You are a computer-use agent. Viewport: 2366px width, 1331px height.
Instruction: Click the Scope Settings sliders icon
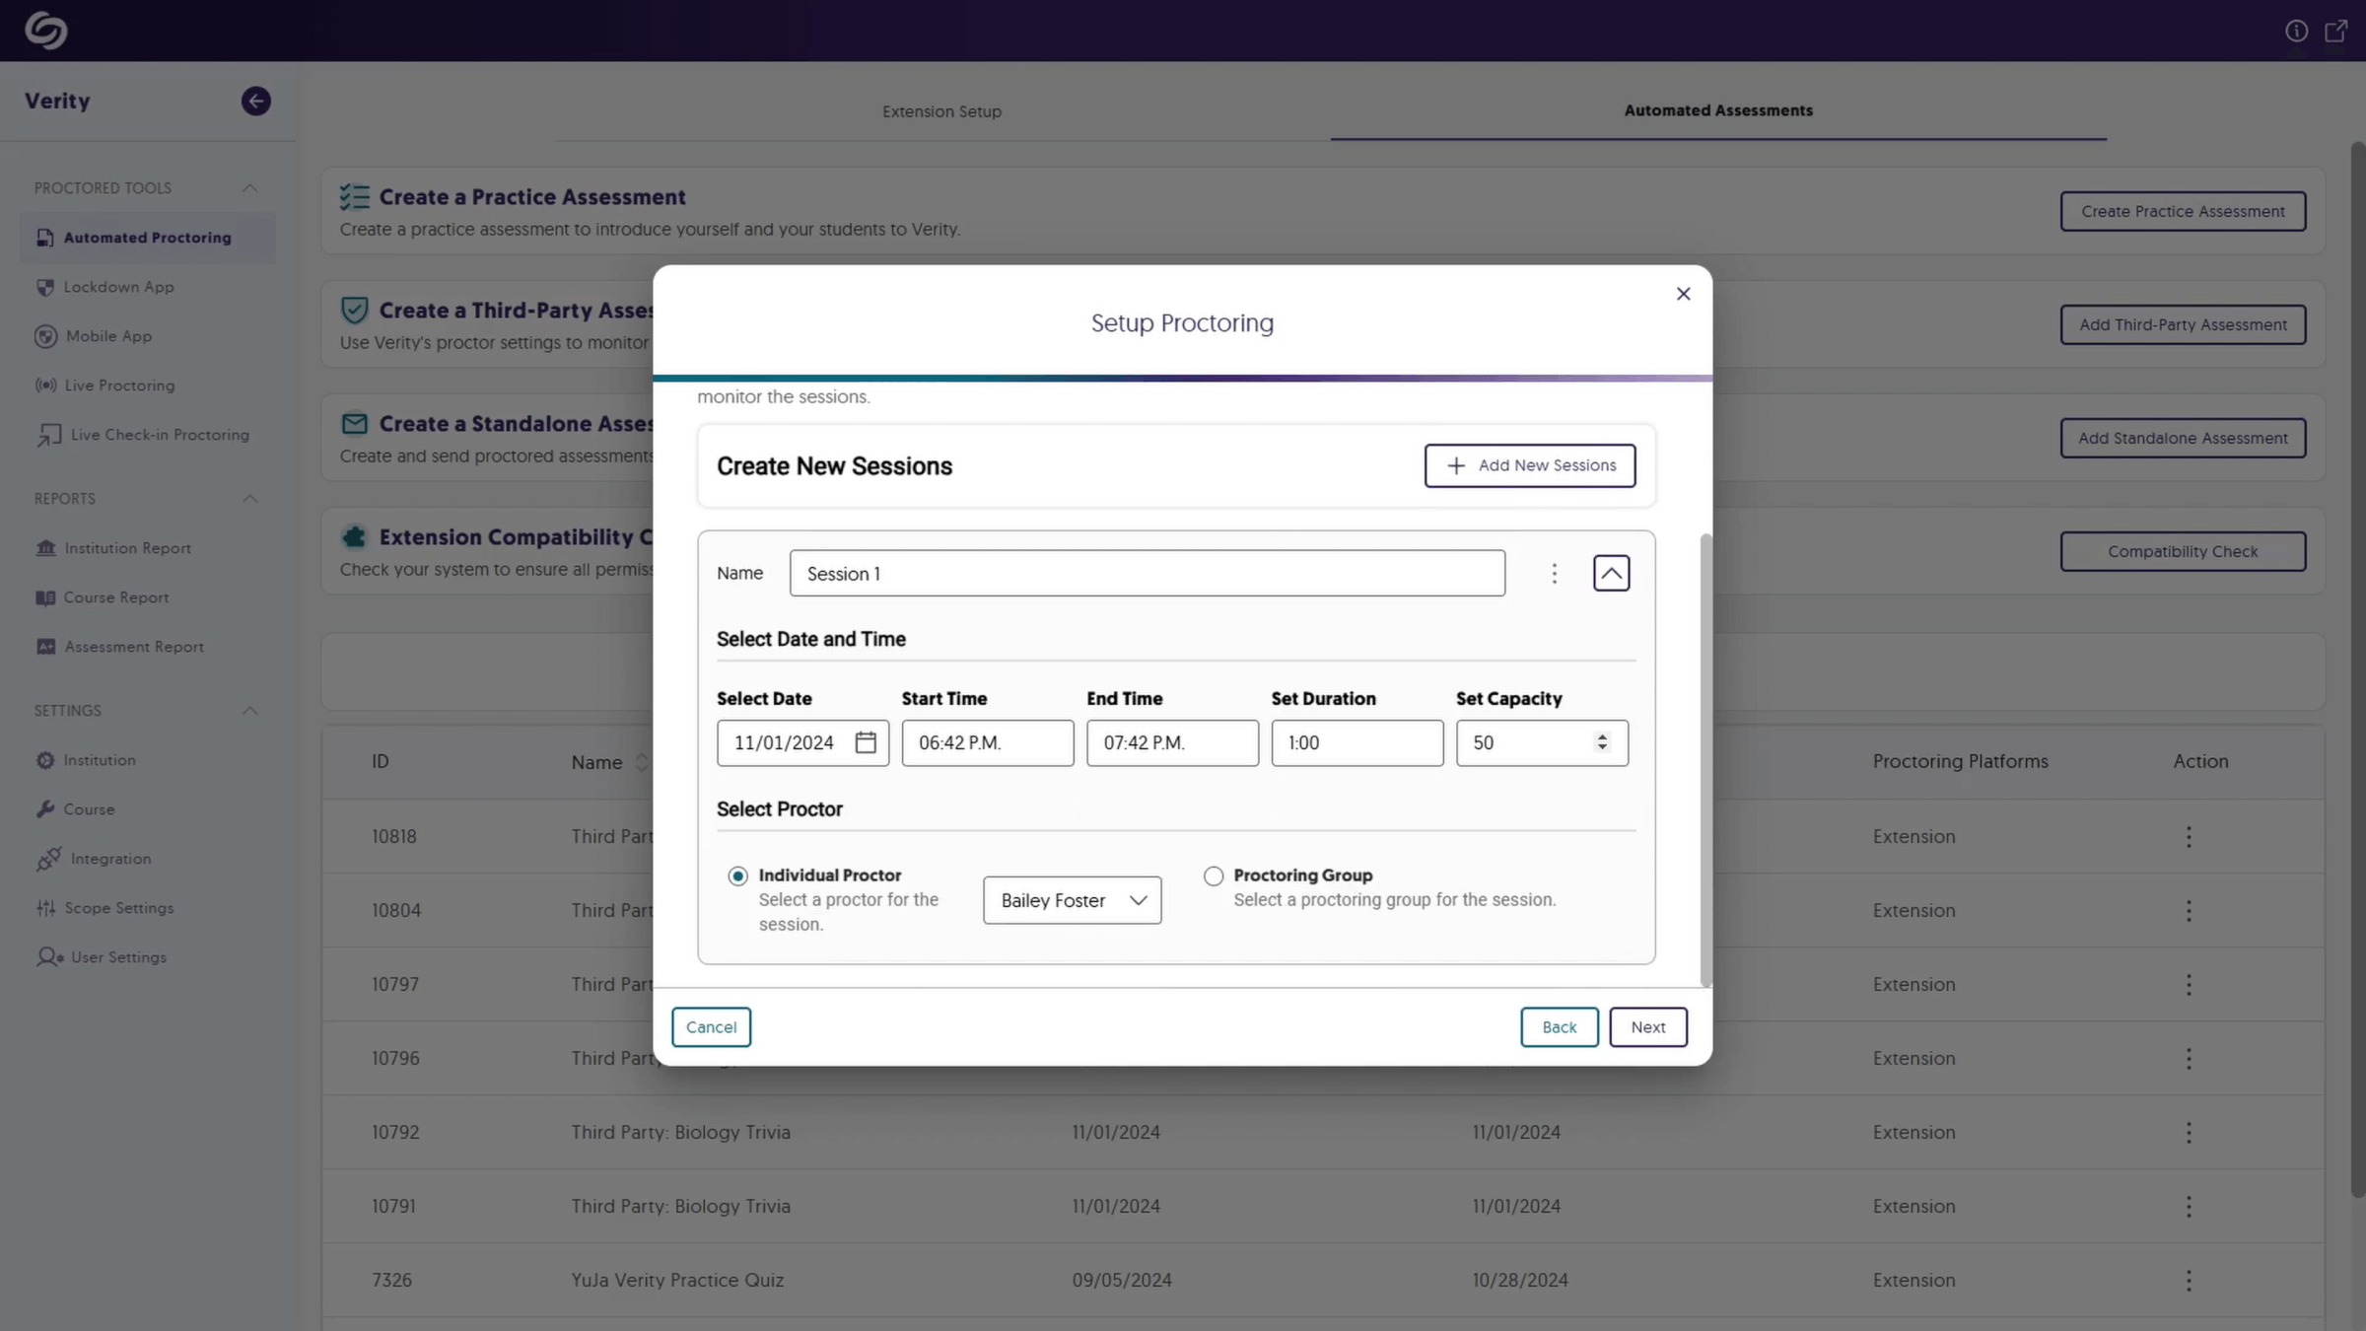click(45, 908)
